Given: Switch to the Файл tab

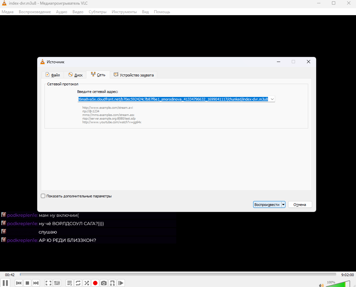Looking at the screenshot, I should (53, 75).
